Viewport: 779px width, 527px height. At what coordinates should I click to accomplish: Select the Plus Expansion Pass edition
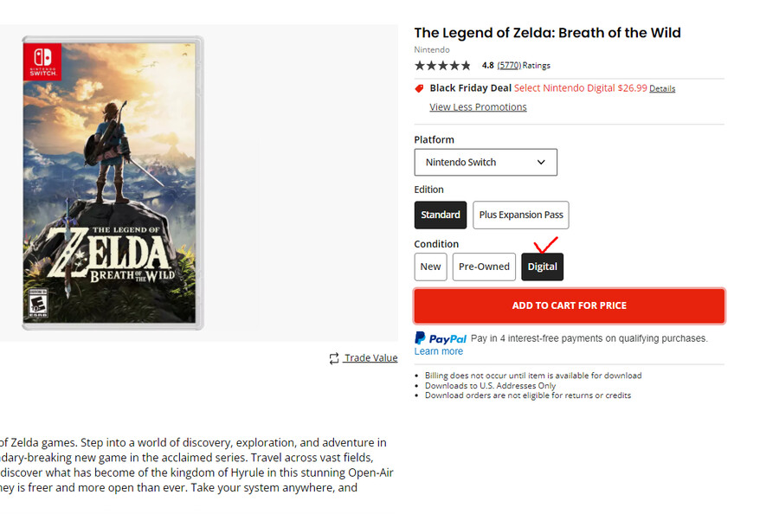click(x=521, y=215)
